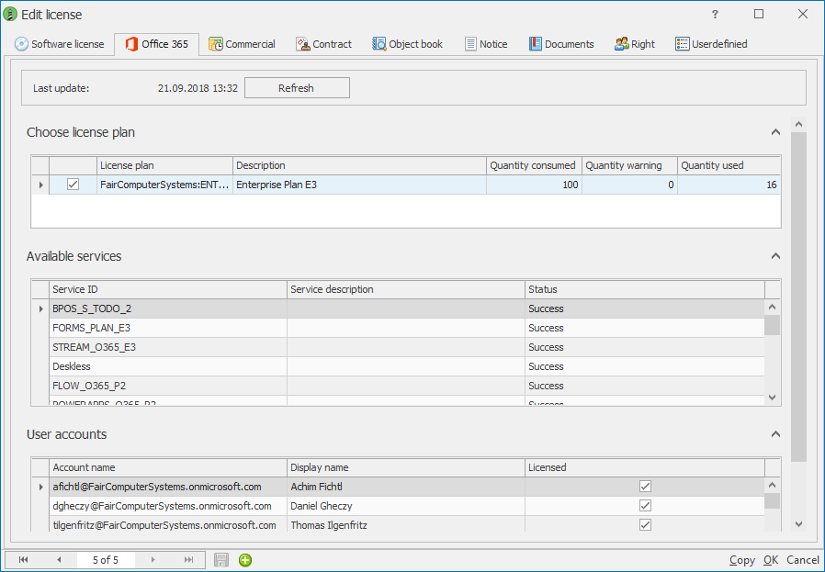The width and height of the screenshot is (825, 572).
Task: Open the Commercial tab
Action: click(x=242, y=44)
